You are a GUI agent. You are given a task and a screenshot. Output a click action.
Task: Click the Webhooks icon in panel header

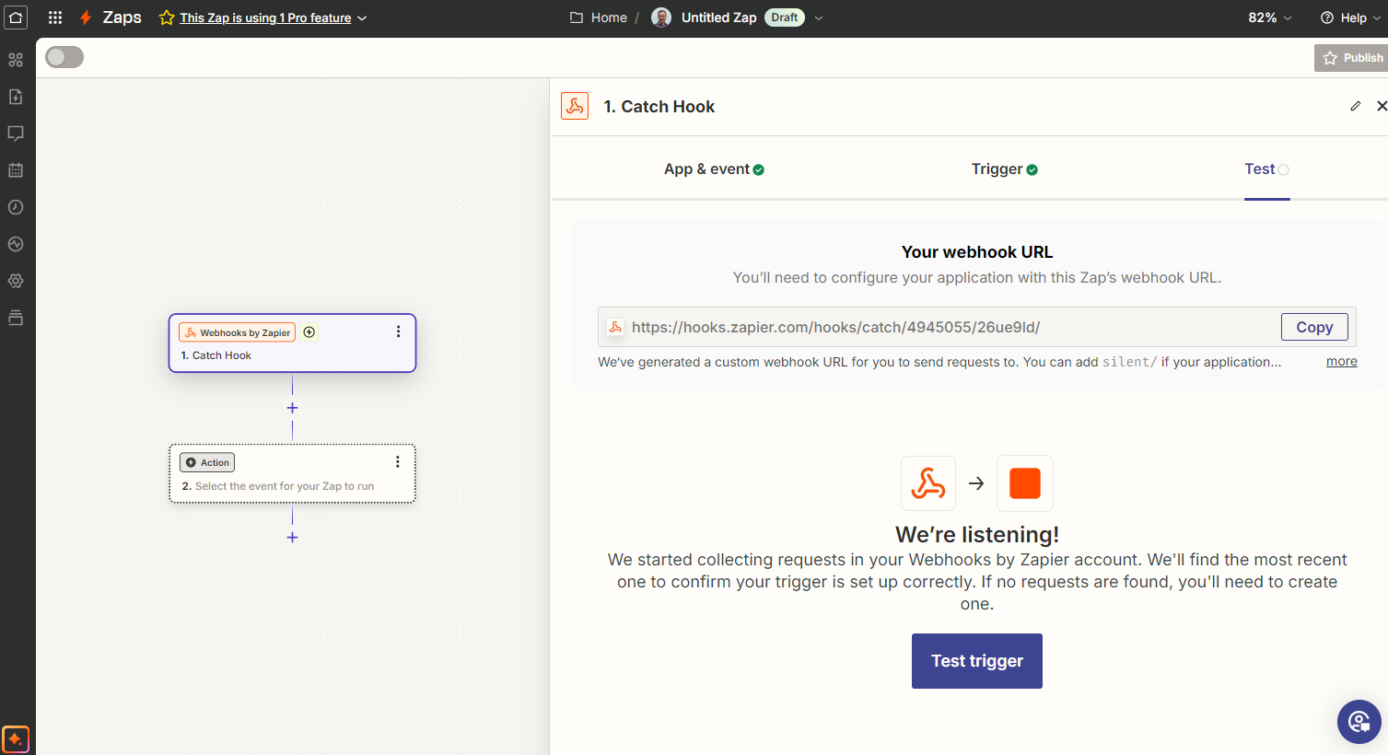pos(575,106)
